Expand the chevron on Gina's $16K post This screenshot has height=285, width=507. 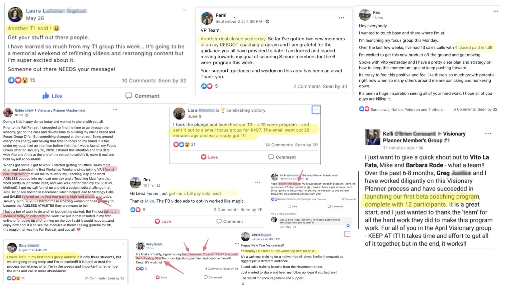(x=123, y=245)
